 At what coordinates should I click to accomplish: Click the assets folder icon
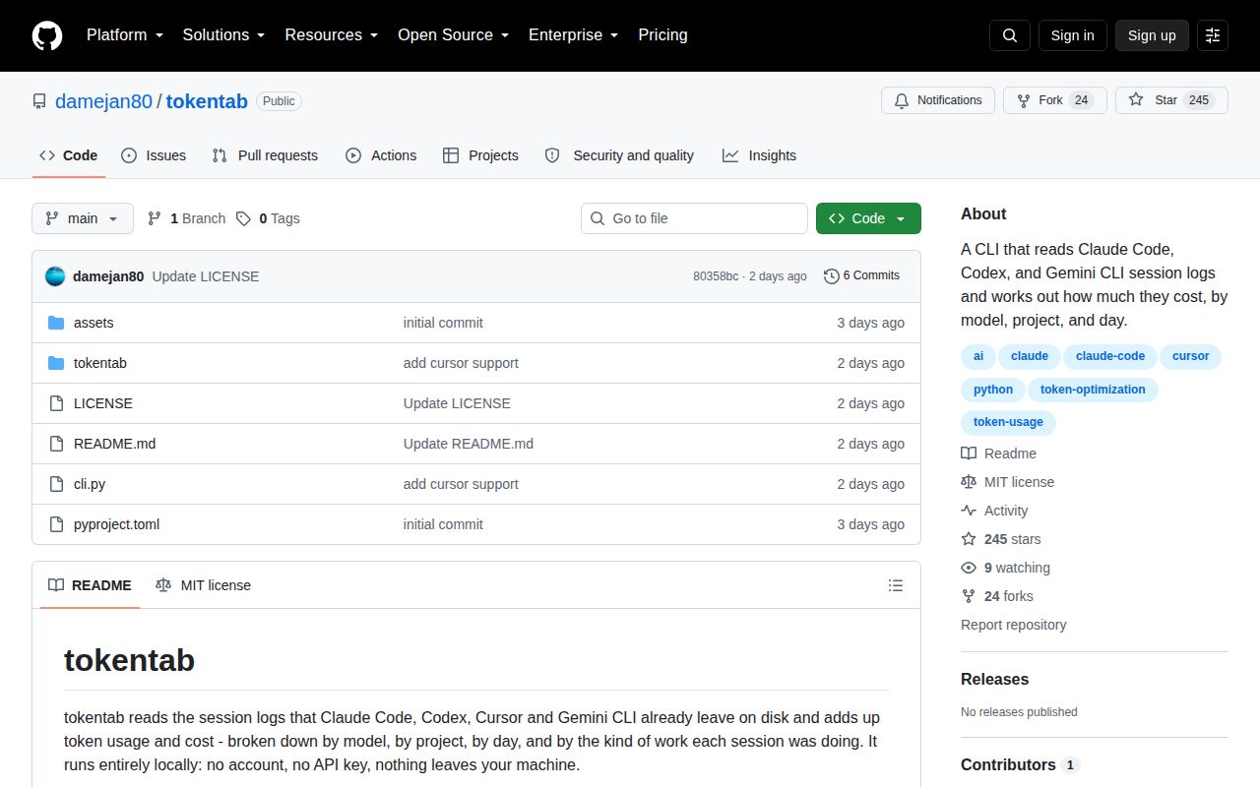coord(56,323)
